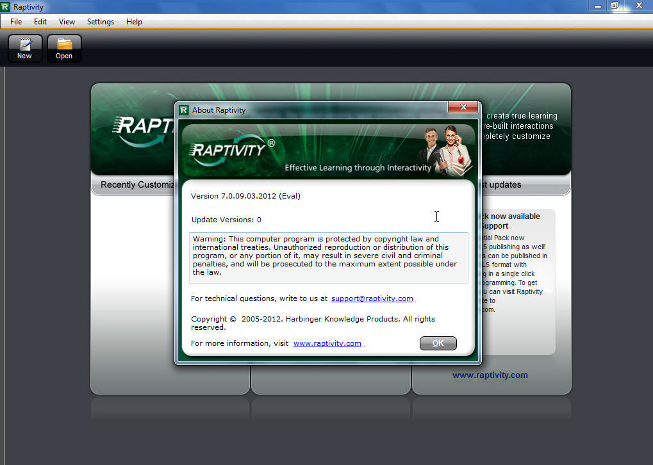Click the R icon on the About dialog titlebar
Image resolution: width=653 pixels, height=465 pixels.
184,110
